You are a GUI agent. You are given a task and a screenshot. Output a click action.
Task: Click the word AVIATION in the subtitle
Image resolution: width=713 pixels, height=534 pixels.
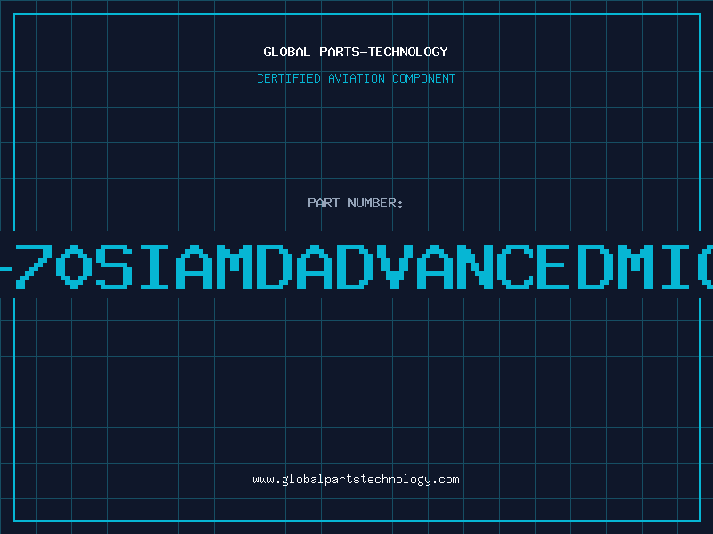click(356, 78)
